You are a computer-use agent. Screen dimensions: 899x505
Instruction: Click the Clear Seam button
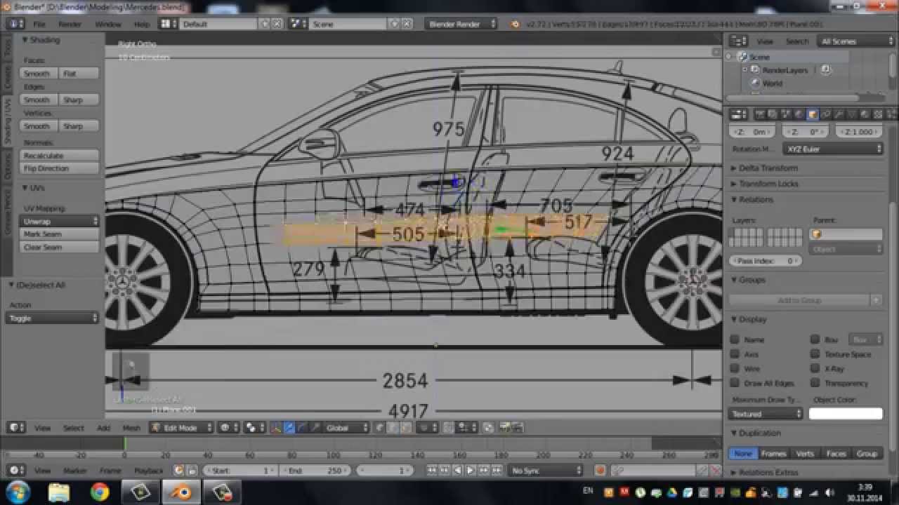[60, 247]
